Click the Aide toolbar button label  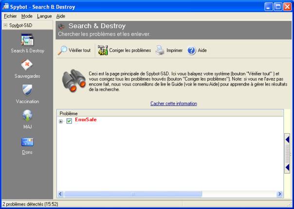point(202,51)
